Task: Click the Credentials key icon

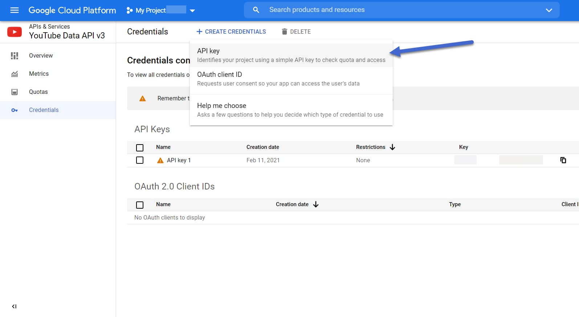Action: pos(15,110)
